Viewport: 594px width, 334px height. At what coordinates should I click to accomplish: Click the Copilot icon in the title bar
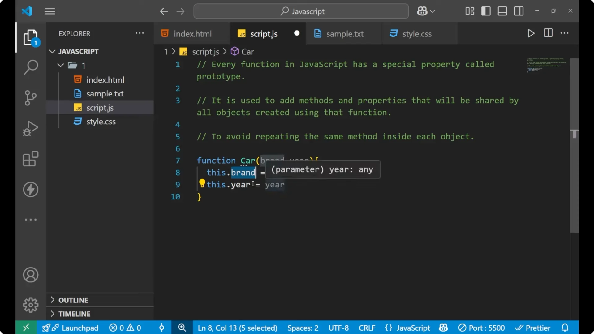(422, 11)
